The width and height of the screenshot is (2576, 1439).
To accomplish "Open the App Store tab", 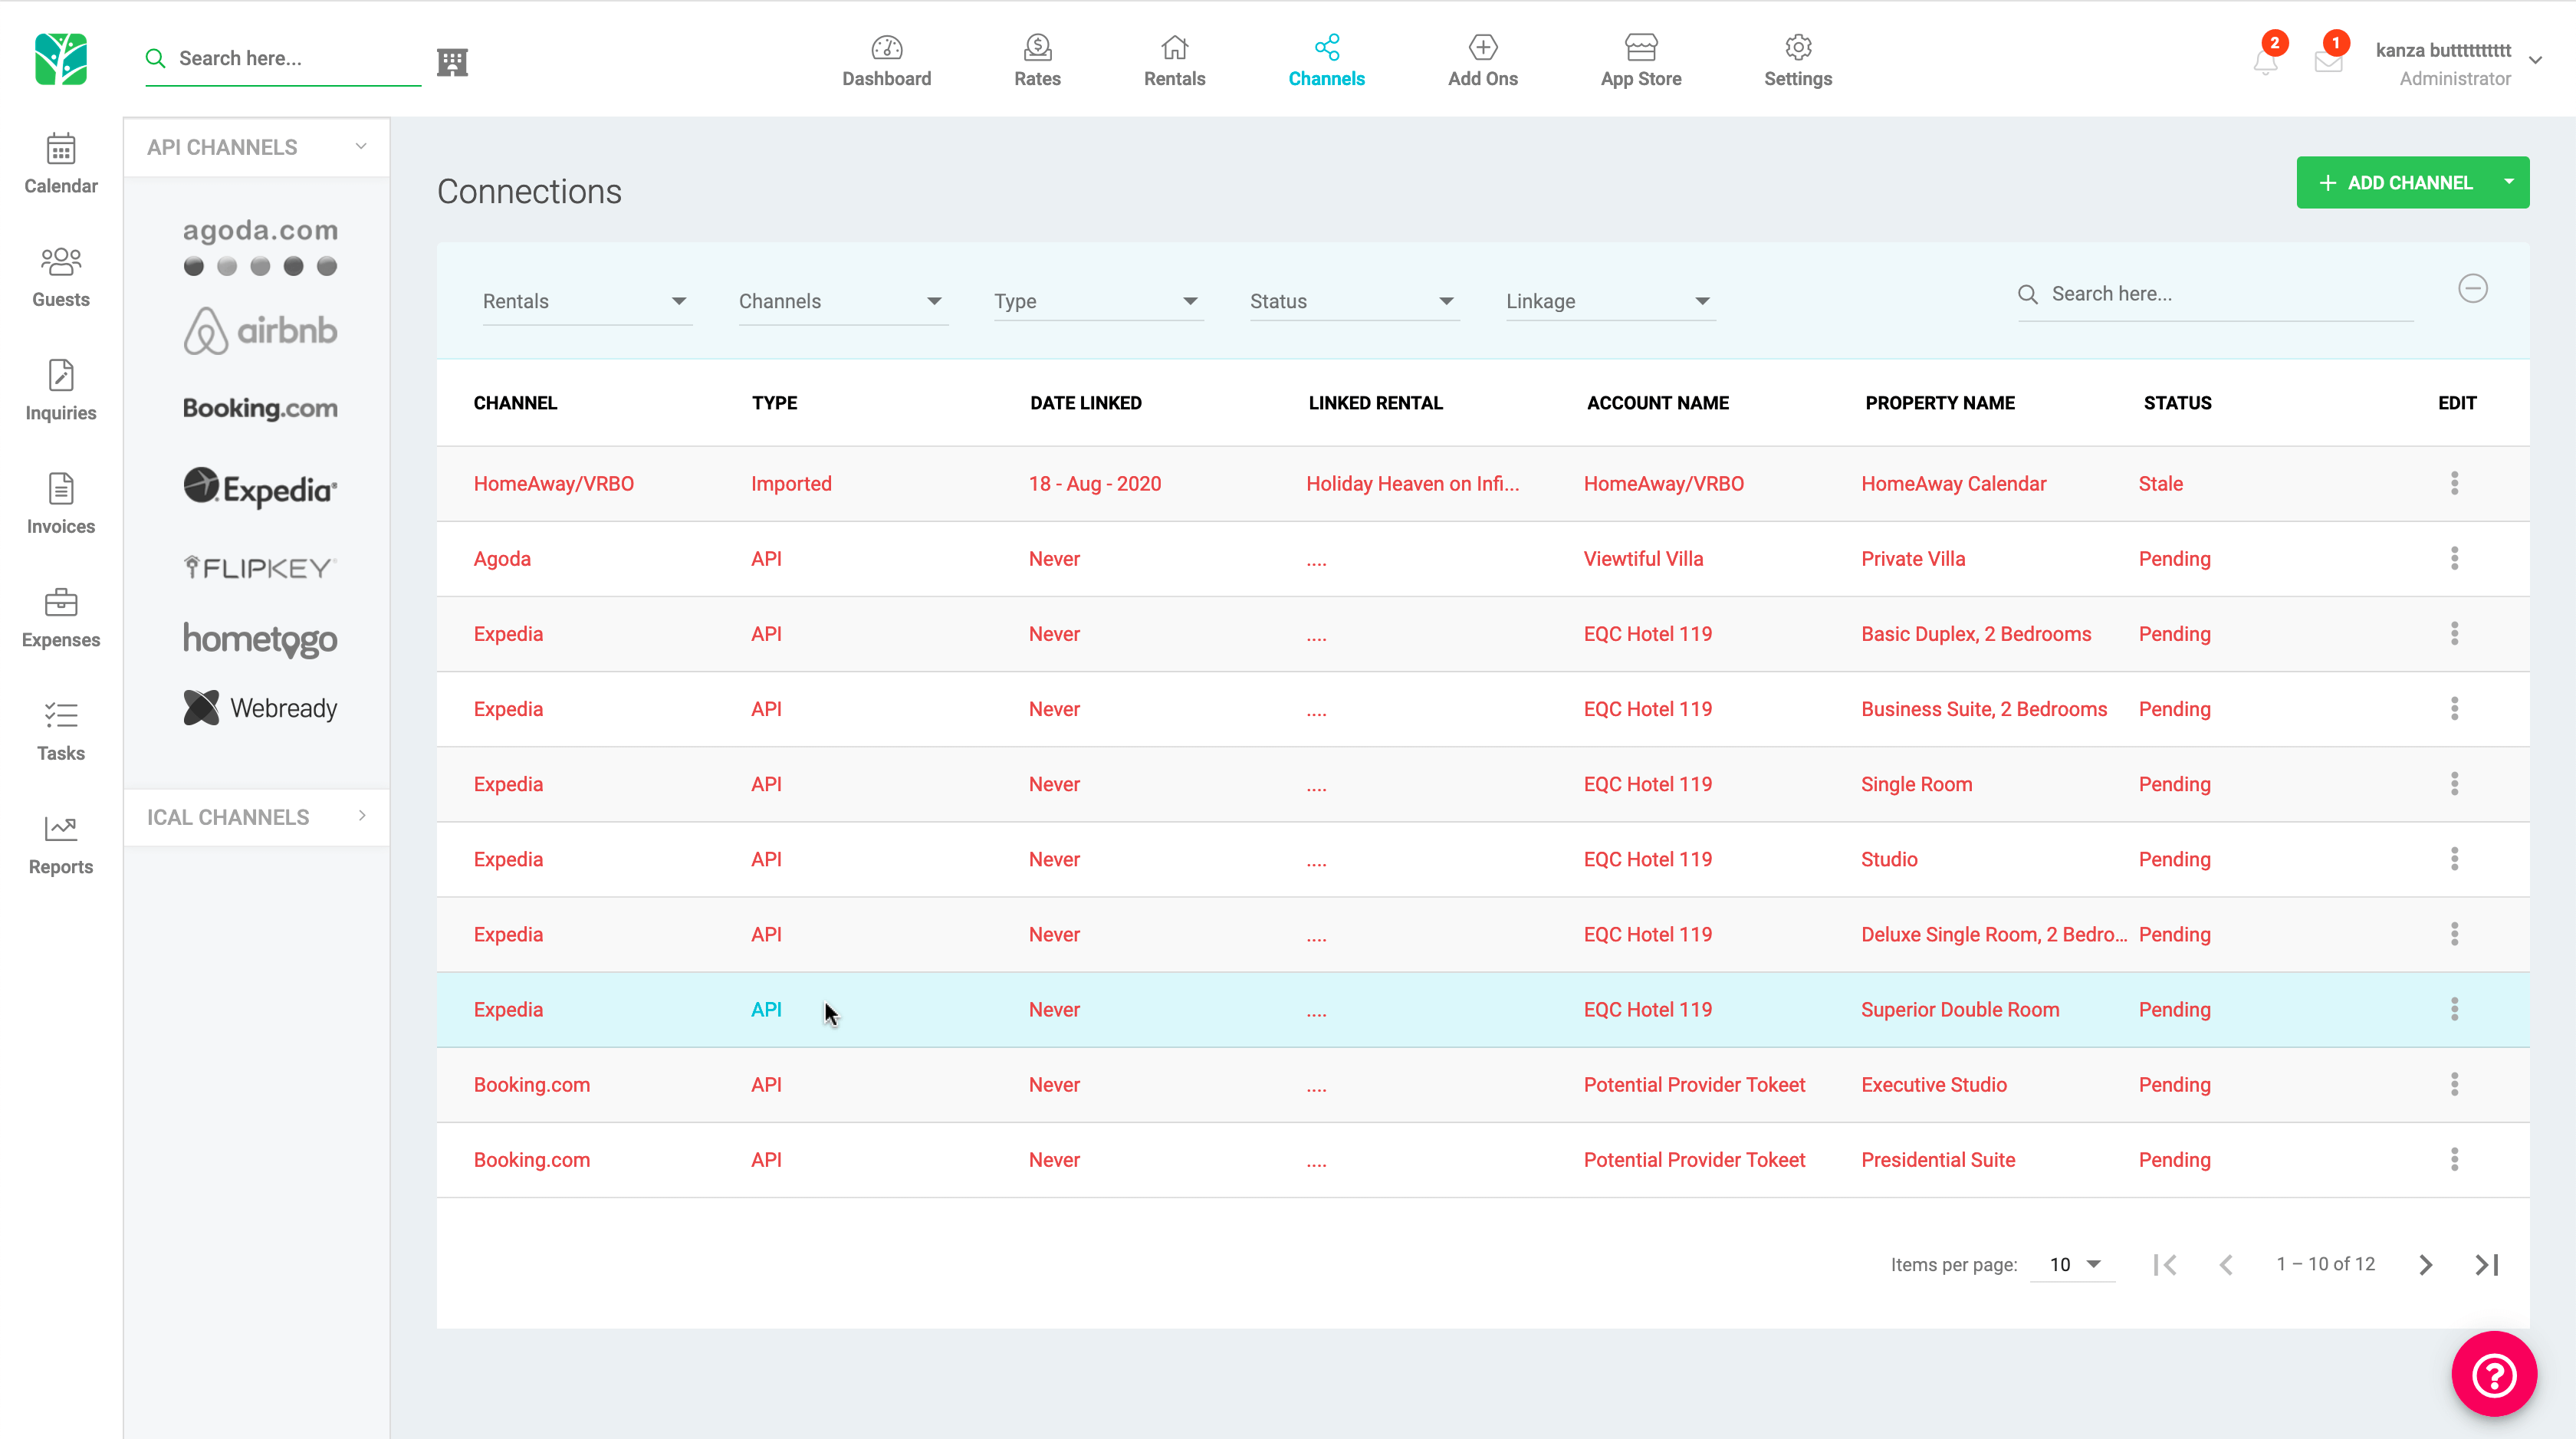I will [1640, 60].
